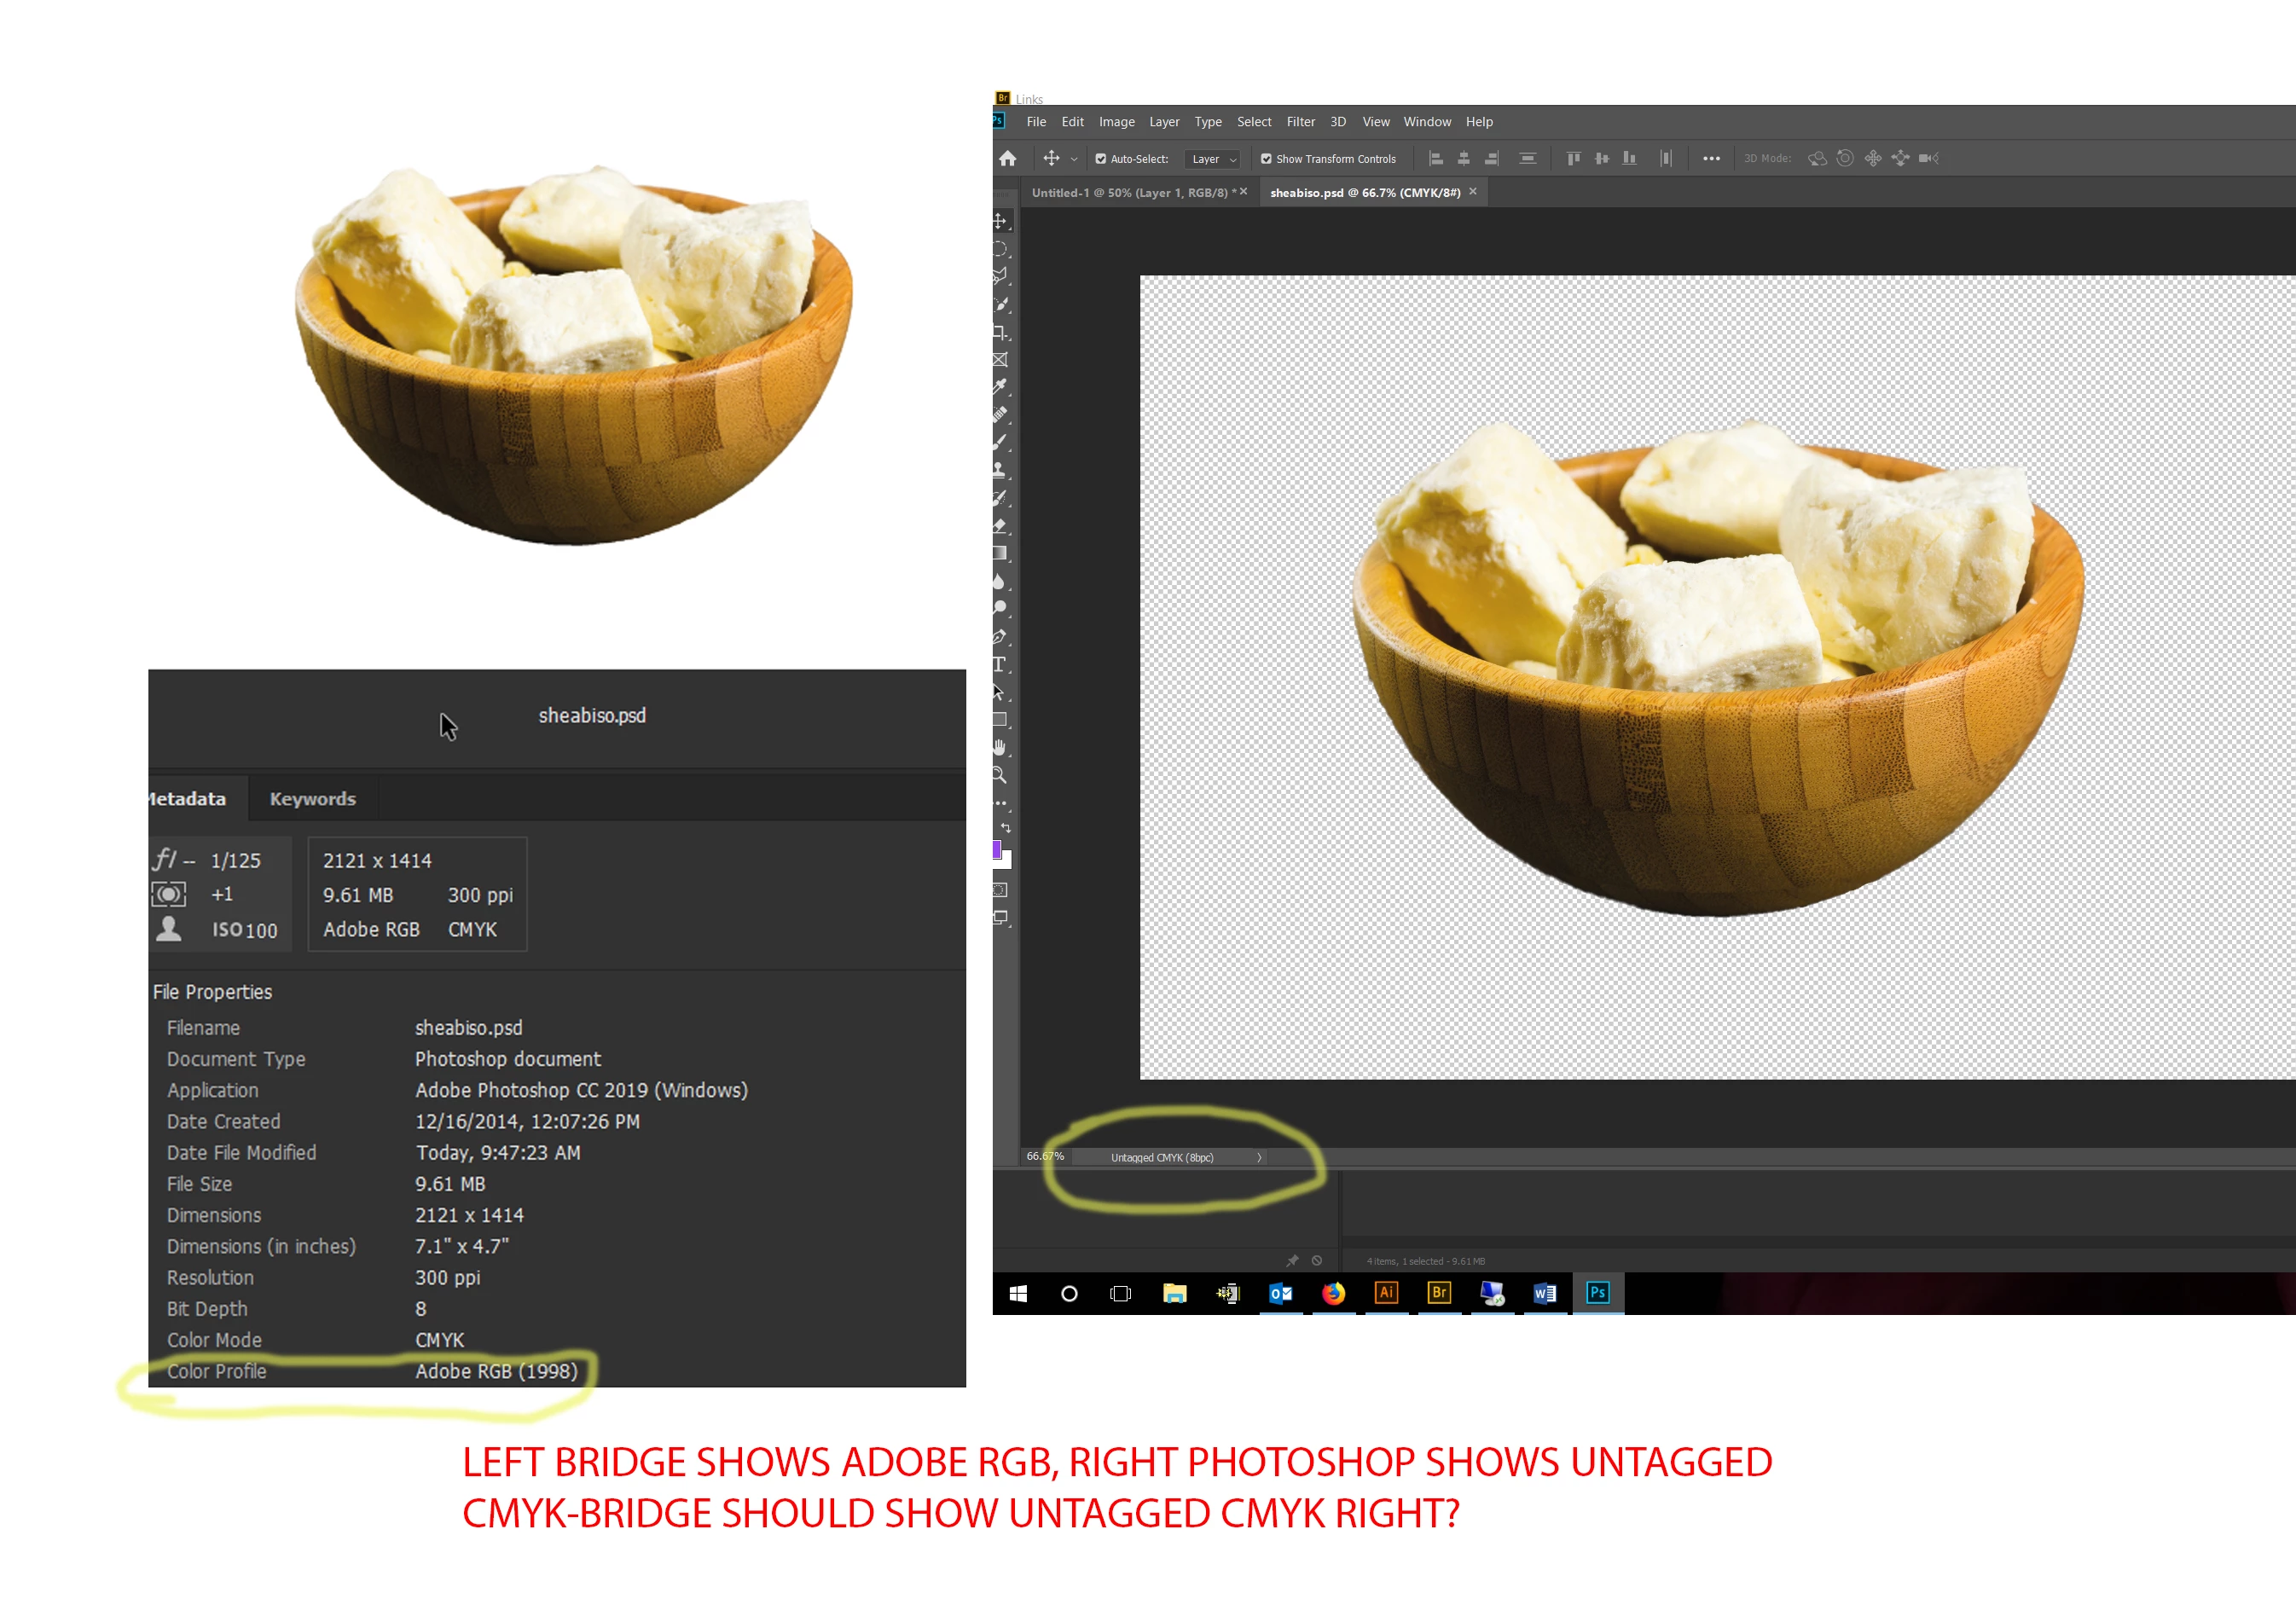Click the Home icon in options bar
The height and width of the screenshot is (1622, 2296).
(1008, 158)
